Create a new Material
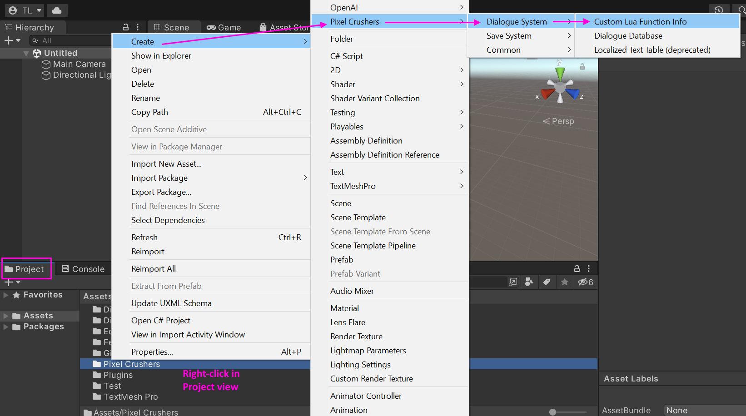Viewport: 746px width, 416px height. 389,308
